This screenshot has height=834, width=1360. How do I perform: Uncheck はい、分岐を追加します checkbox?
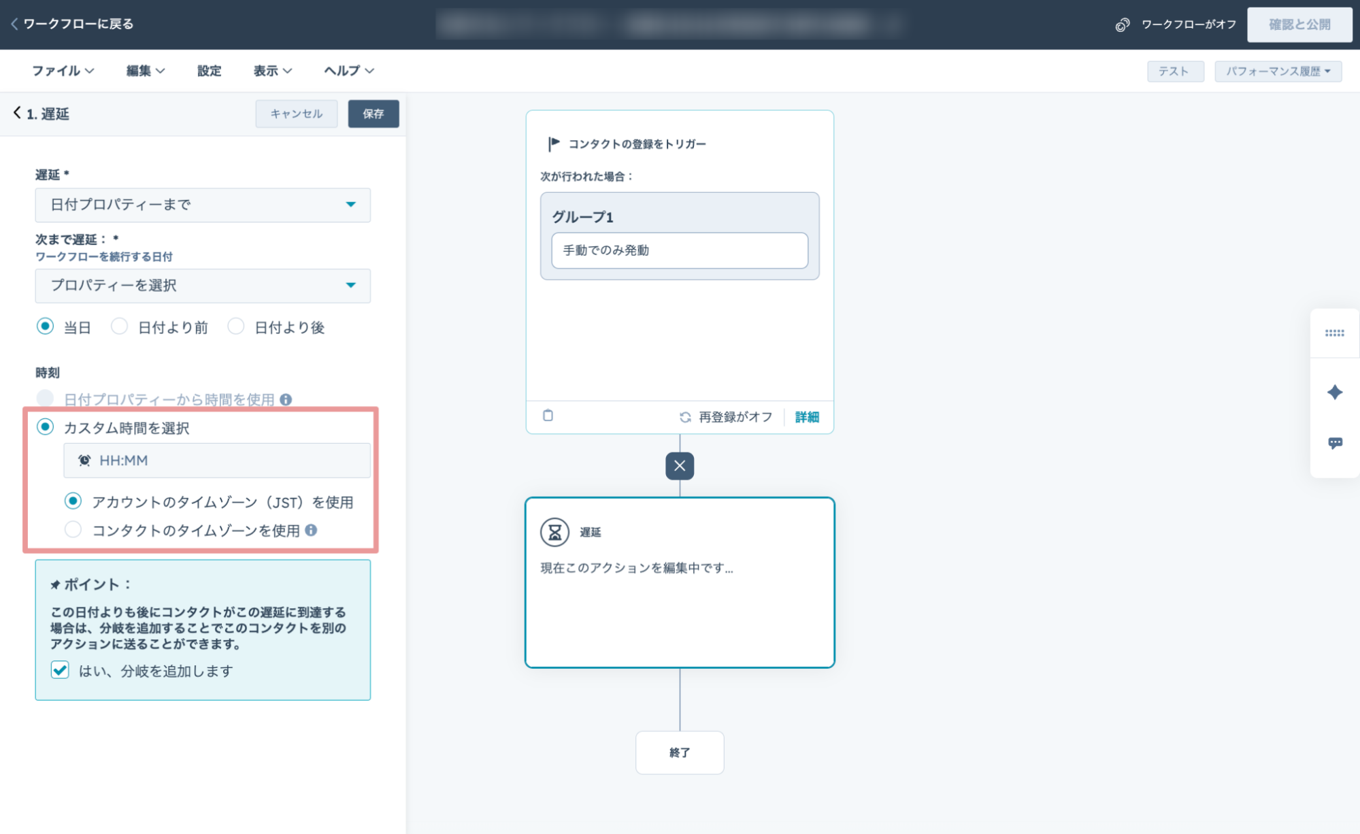tap(60, 670)
